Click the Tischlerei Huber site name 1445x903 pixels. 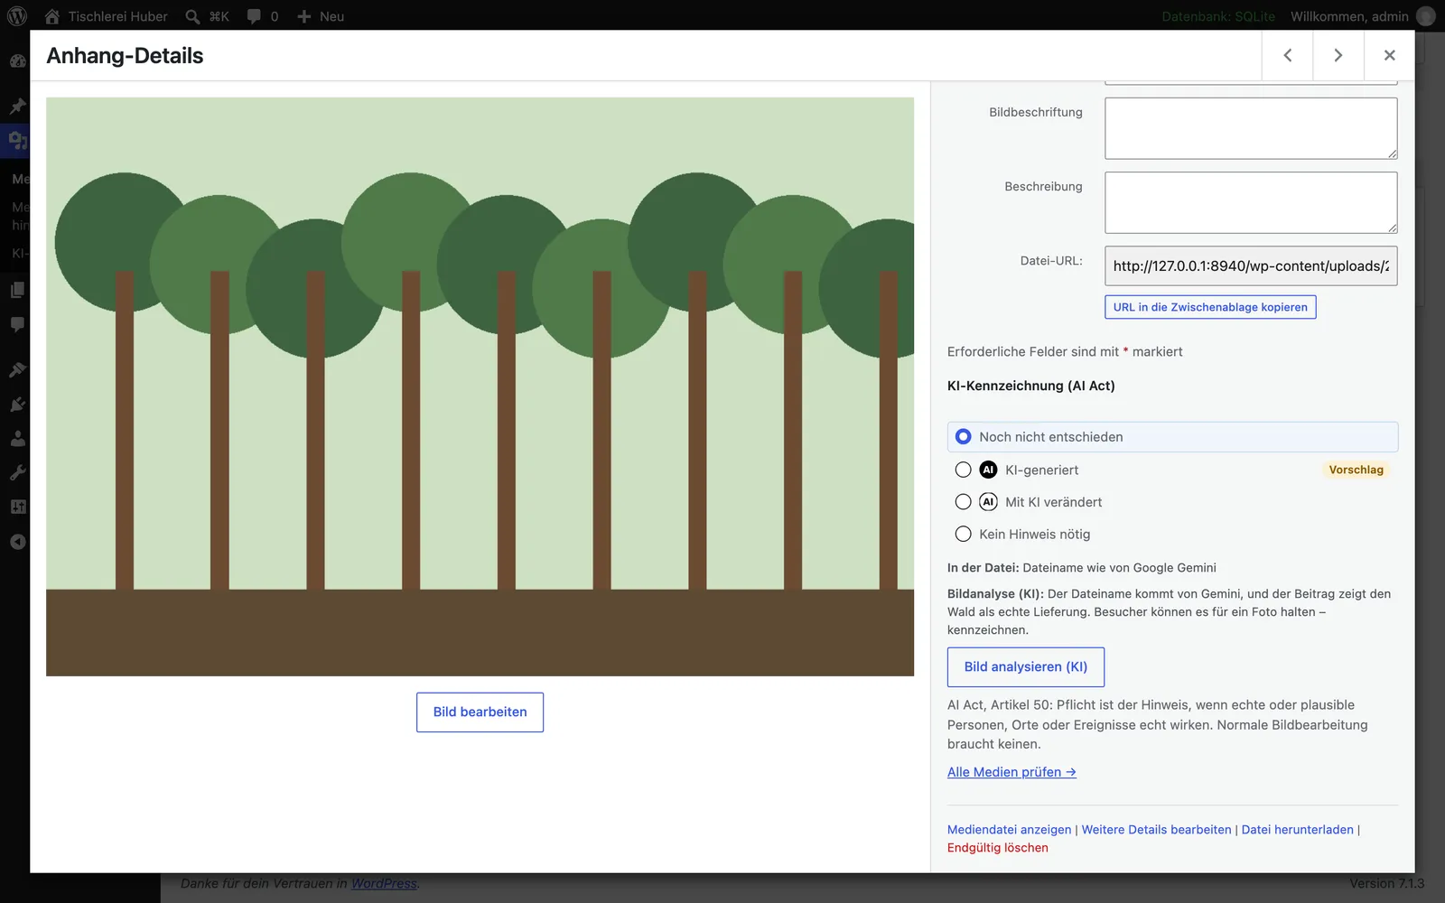point(117,16)
